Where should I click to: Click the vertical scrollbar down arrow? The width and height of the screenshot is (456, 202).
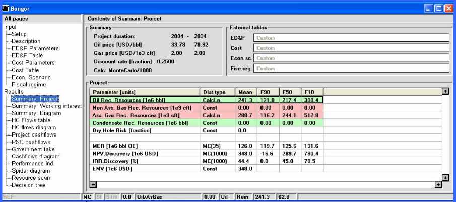point(445,177)
